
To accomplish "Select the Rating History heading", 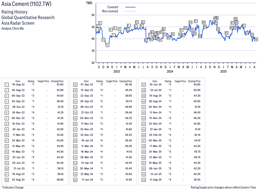I will 15,12.
